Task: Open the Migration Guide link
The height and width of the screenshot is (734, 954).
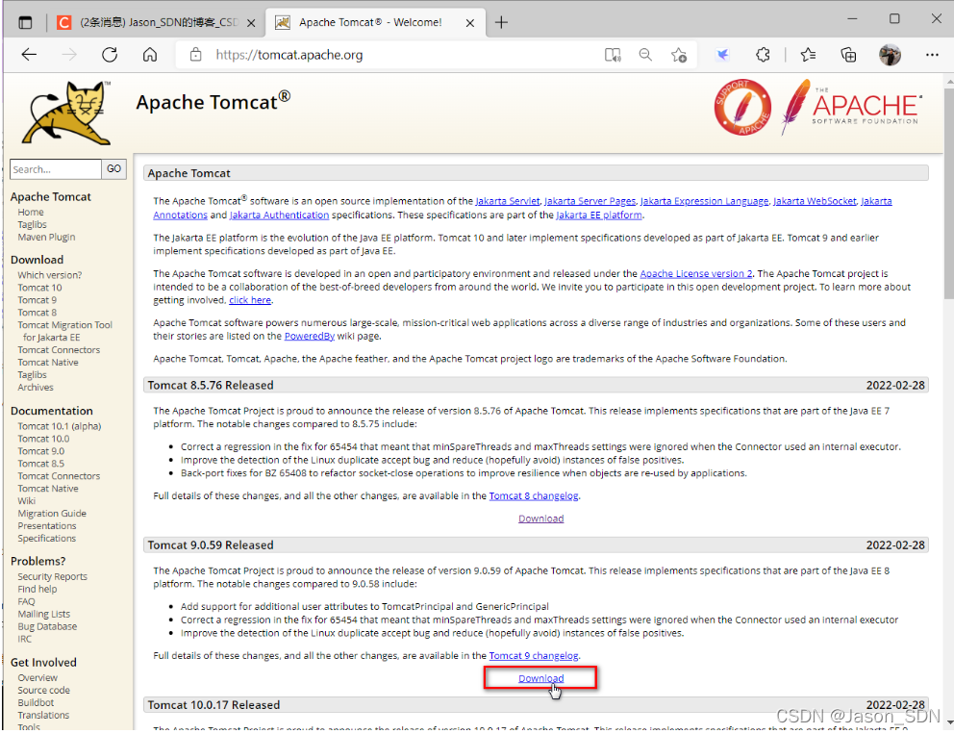Action: tap(52, 513)
